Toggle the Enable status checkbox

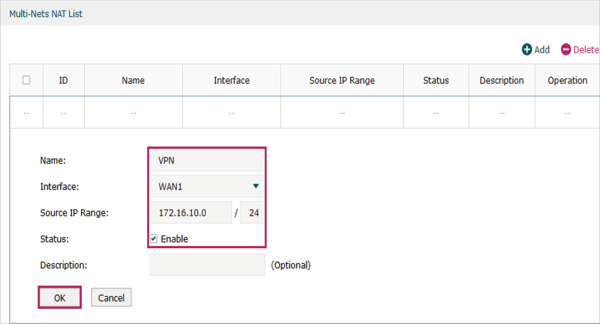click(x=154, y=239)
